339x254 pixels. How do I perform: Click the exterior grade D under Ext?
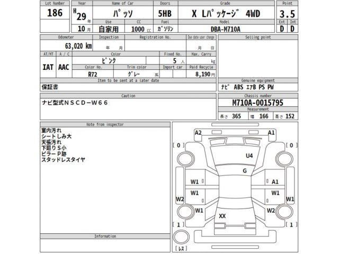[x=282, y=29]
